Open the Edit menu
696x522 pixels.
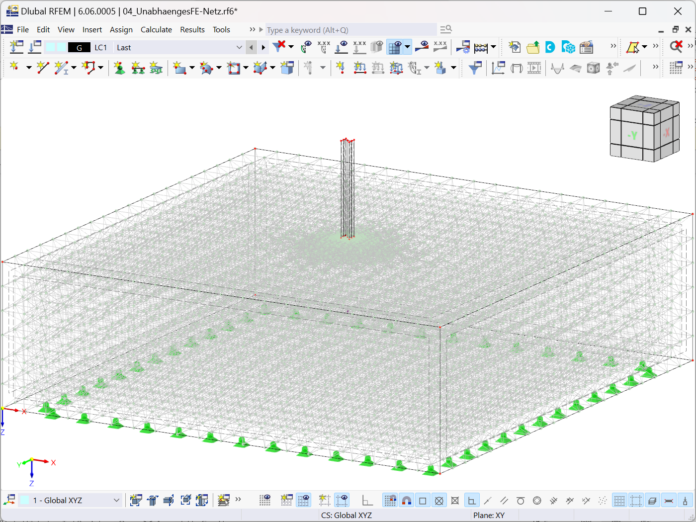pos(43,29)
